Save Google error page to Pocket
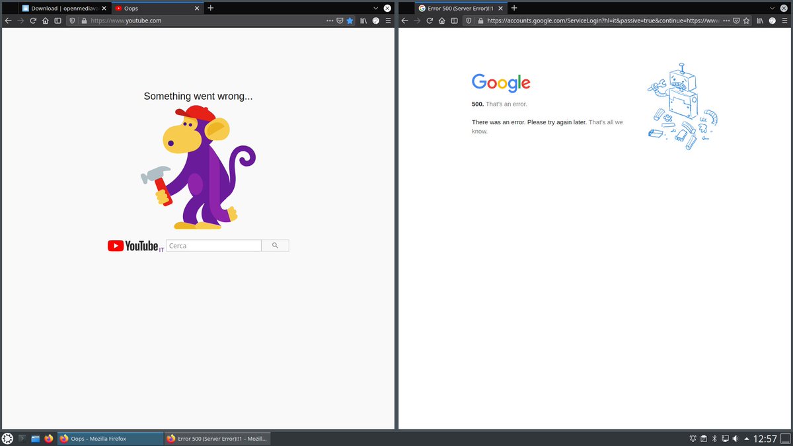 pos(736,20)
